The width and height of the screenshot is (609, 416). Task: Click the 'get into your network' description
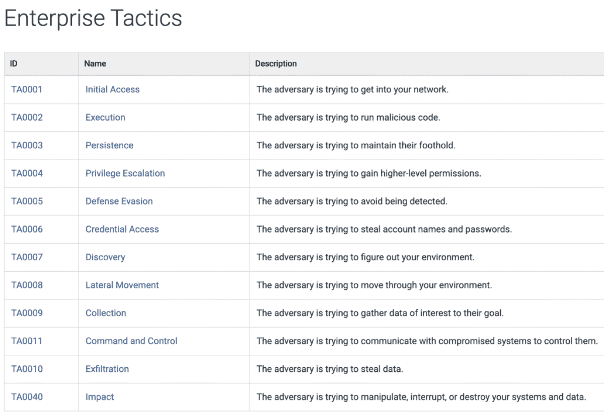[352, 89]
